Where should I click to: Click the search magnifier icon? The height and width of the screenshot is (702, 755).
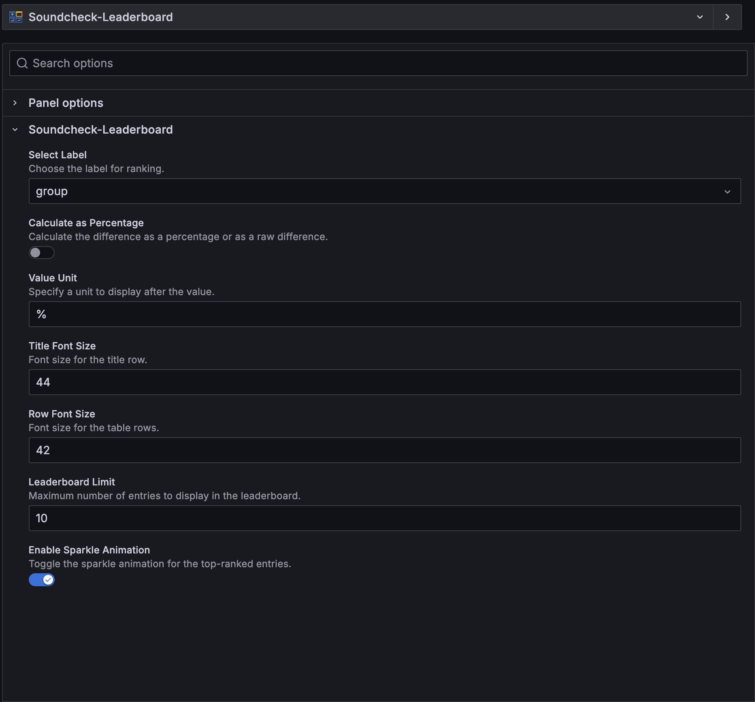click(x=22, y=63)
